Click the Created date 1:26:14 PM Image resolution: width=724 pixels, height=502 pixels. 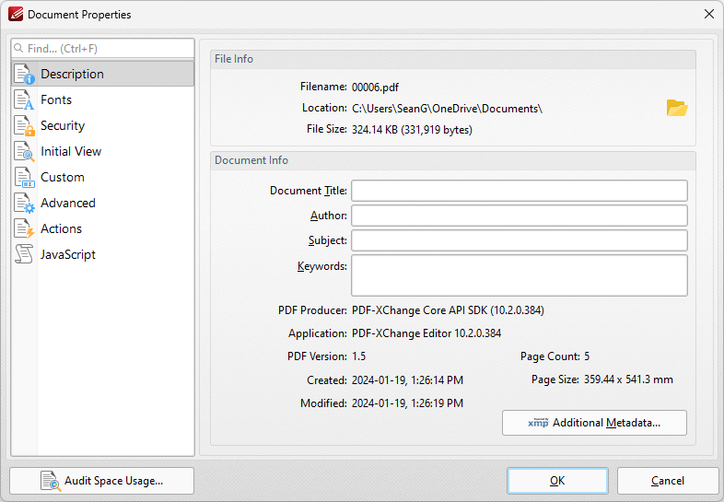[x=407, y=380]
